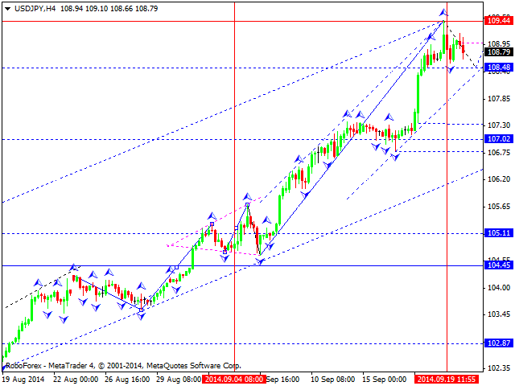The image size is (515, 386).
Task: Click the 107.30 price axis value
Action: [499, 125]
